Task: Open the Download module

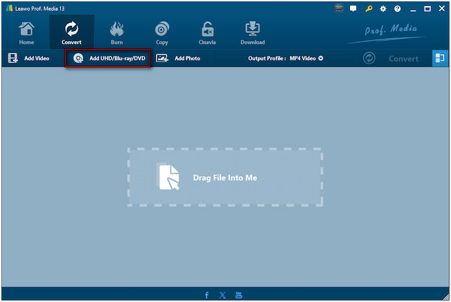Action: pyautogui.click(x=253, y=32)
